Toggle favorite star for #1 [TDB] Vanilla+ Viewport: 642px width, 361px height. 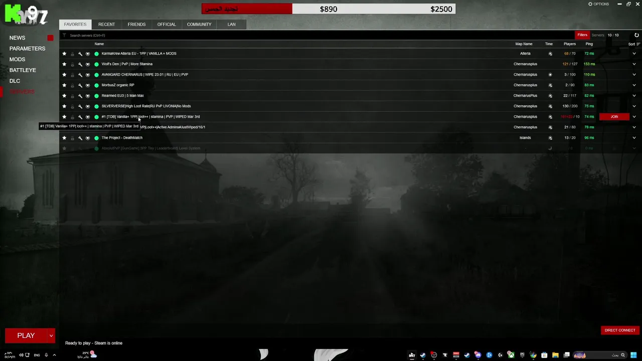pos(64,117)
